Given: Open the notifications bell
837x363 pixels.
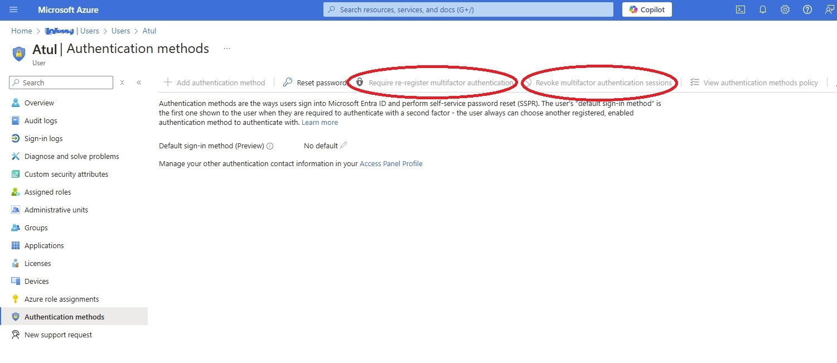Looking at the screenshot, I should point(763,9).
